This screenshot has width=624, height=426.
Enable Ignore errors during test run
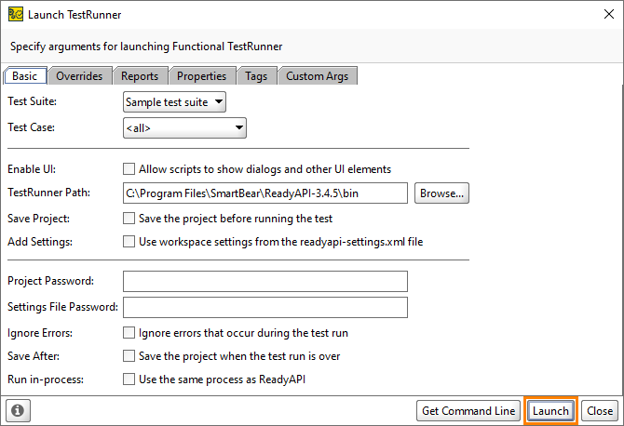click(x=129, y=333)
